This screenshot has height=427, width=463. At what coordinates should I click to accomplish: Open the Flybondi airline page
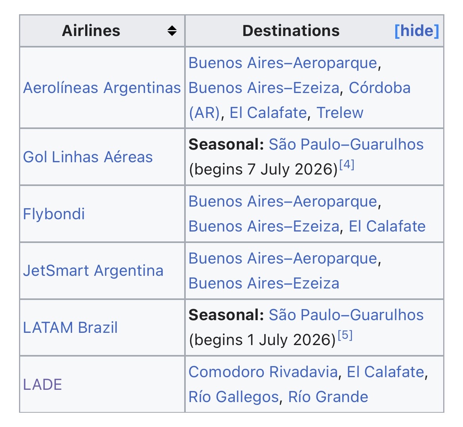[x=54, y=214]
